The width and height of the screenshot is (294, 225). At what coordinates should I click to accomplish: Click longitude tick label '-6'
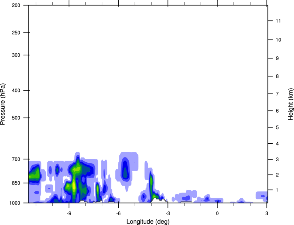tap(118, 213)
